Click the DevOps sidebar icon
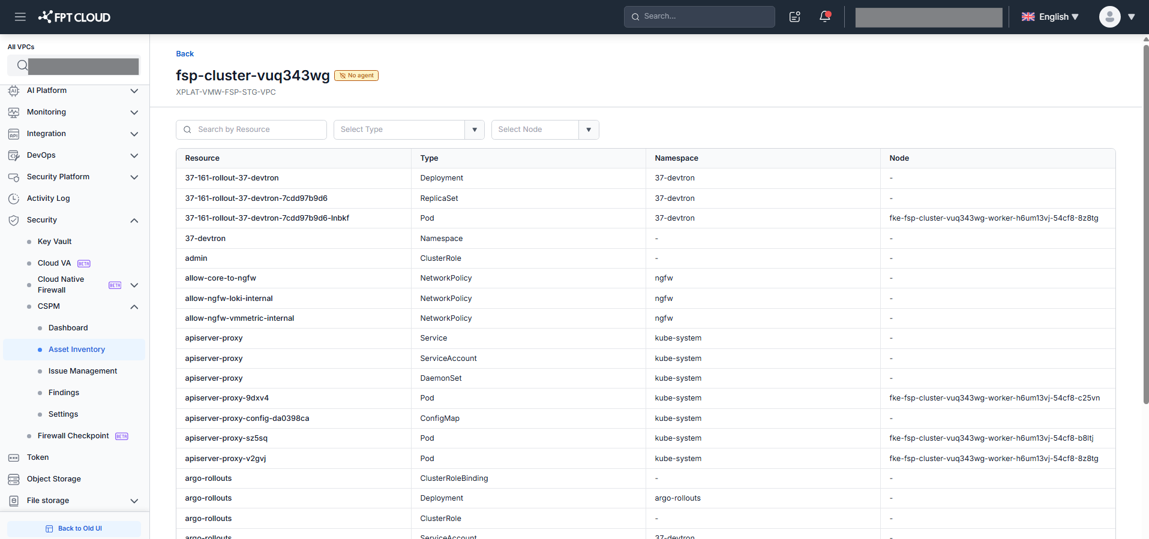1149x539 pixels. (x=14, y=155)
